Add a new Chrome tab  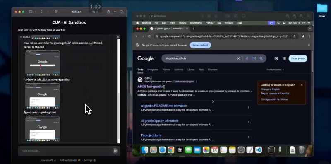[193, 29]
